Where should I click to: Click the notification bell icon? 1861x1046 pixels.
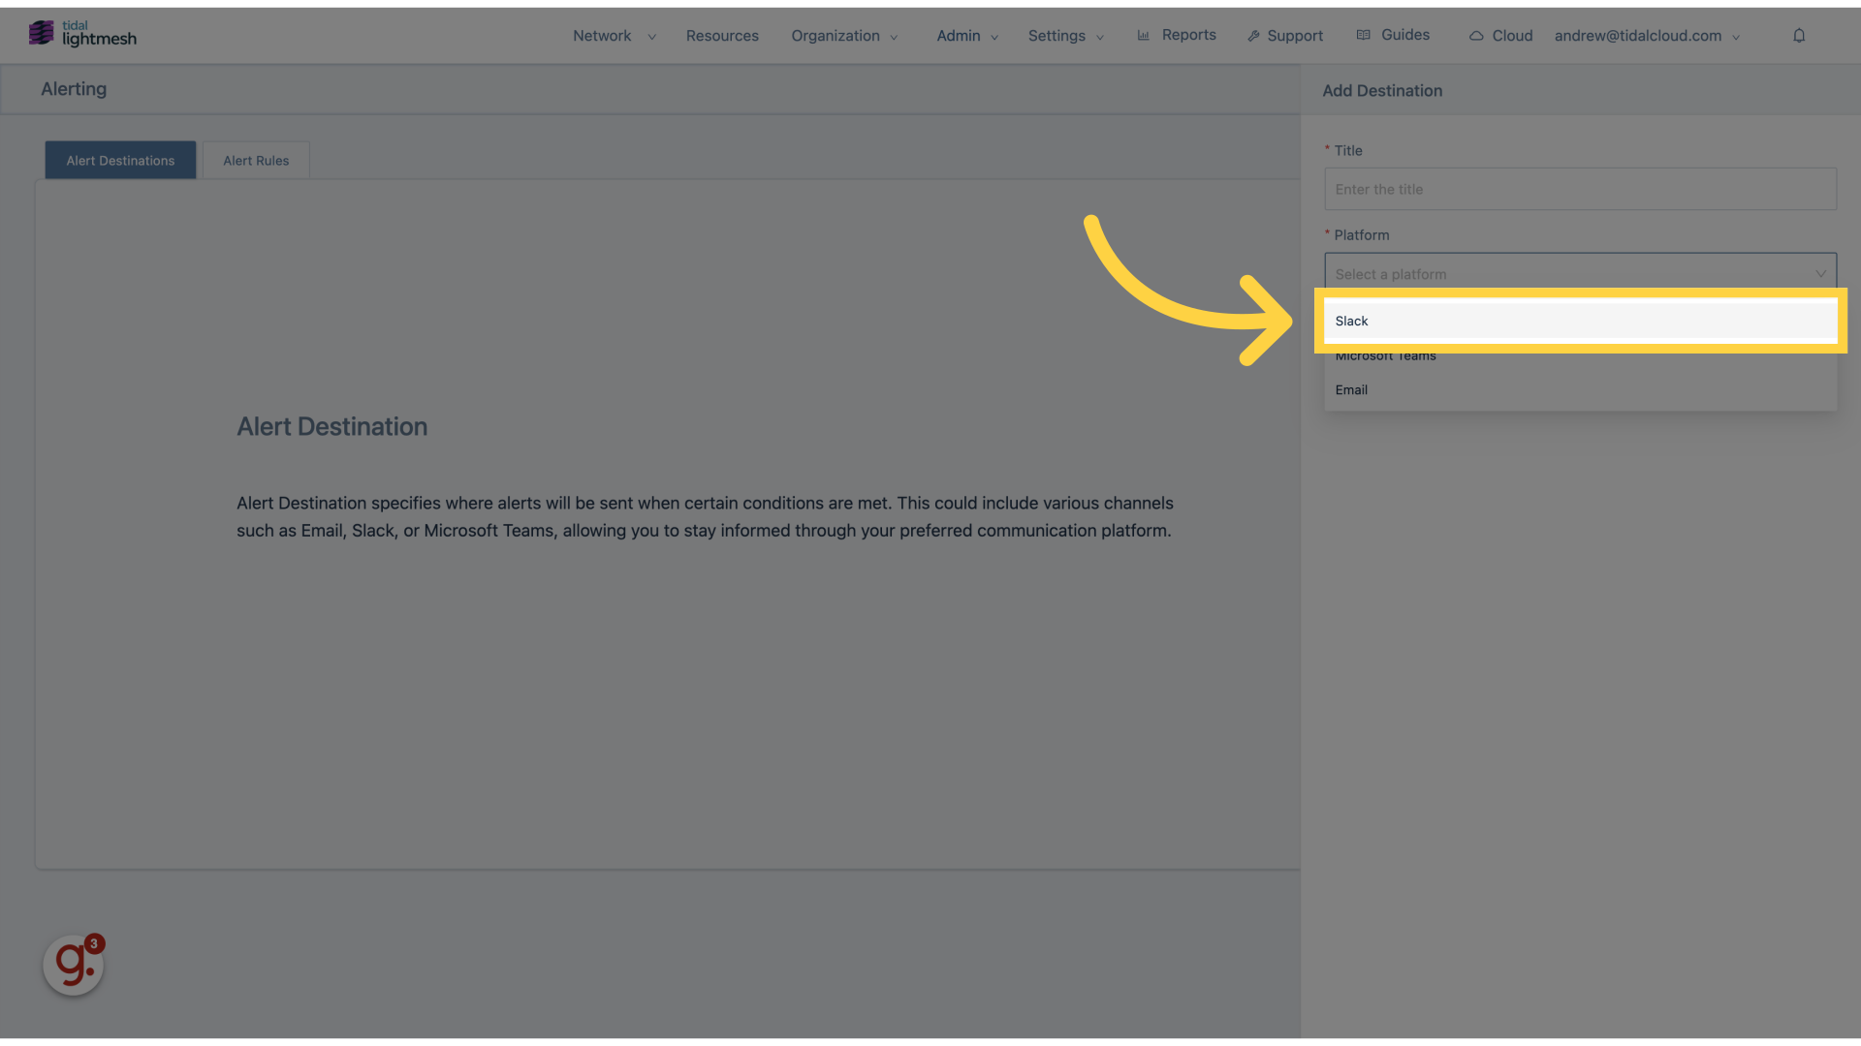tap(1798, 35)
